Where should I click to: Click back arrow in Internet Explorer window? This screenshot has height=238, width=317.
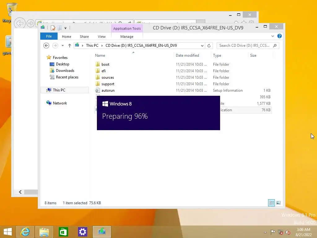click(x=20, y=23)
